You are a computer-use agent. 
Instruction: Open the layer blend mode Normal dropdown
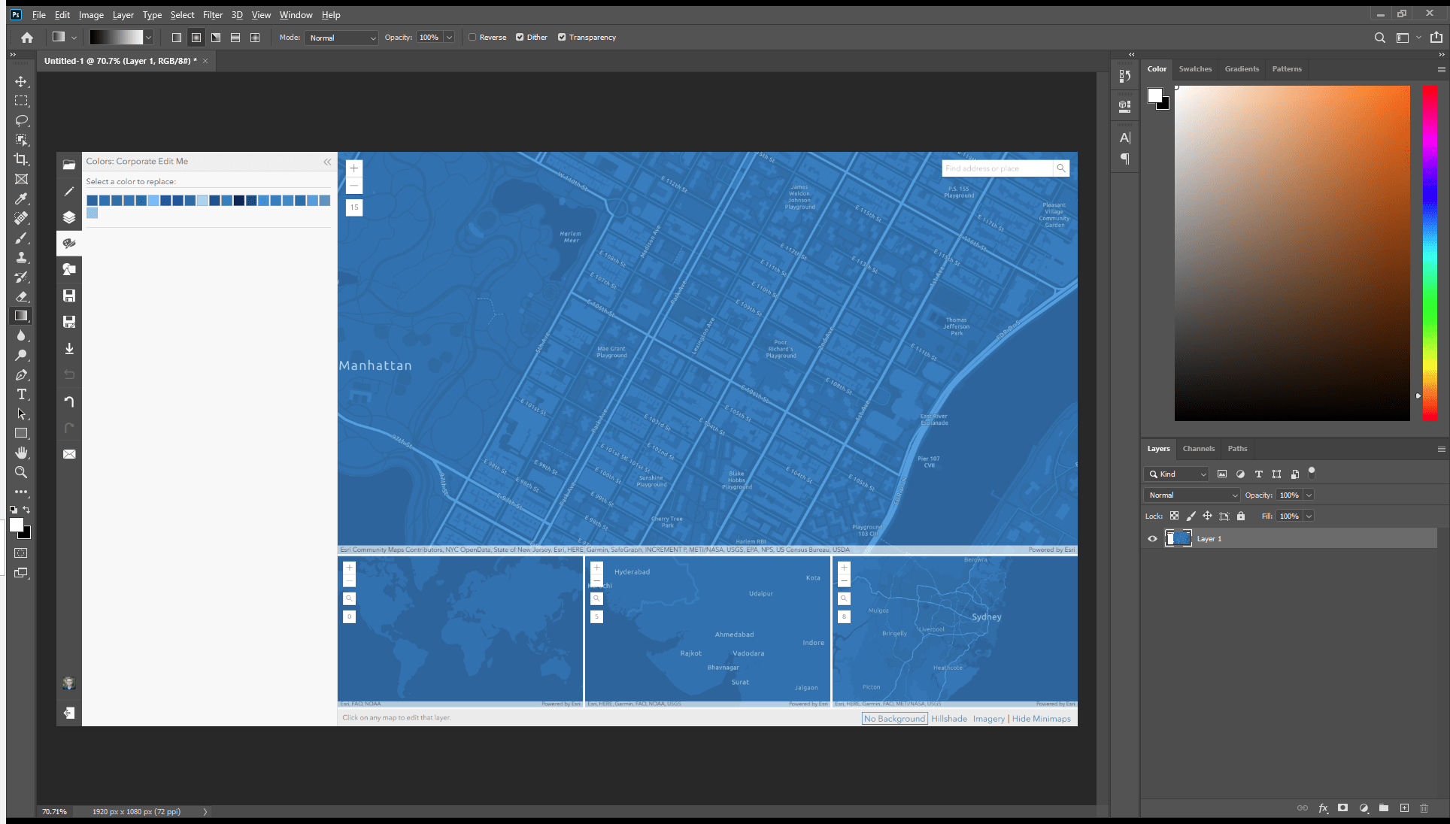pos(1192,495)
